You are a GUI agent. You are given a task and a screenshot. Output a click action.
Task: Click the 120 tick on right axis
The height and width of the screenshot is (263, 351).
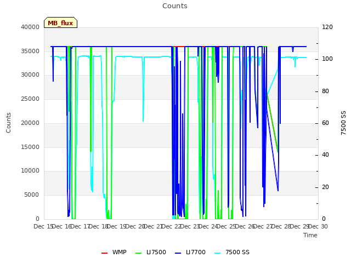click(327, 27)
